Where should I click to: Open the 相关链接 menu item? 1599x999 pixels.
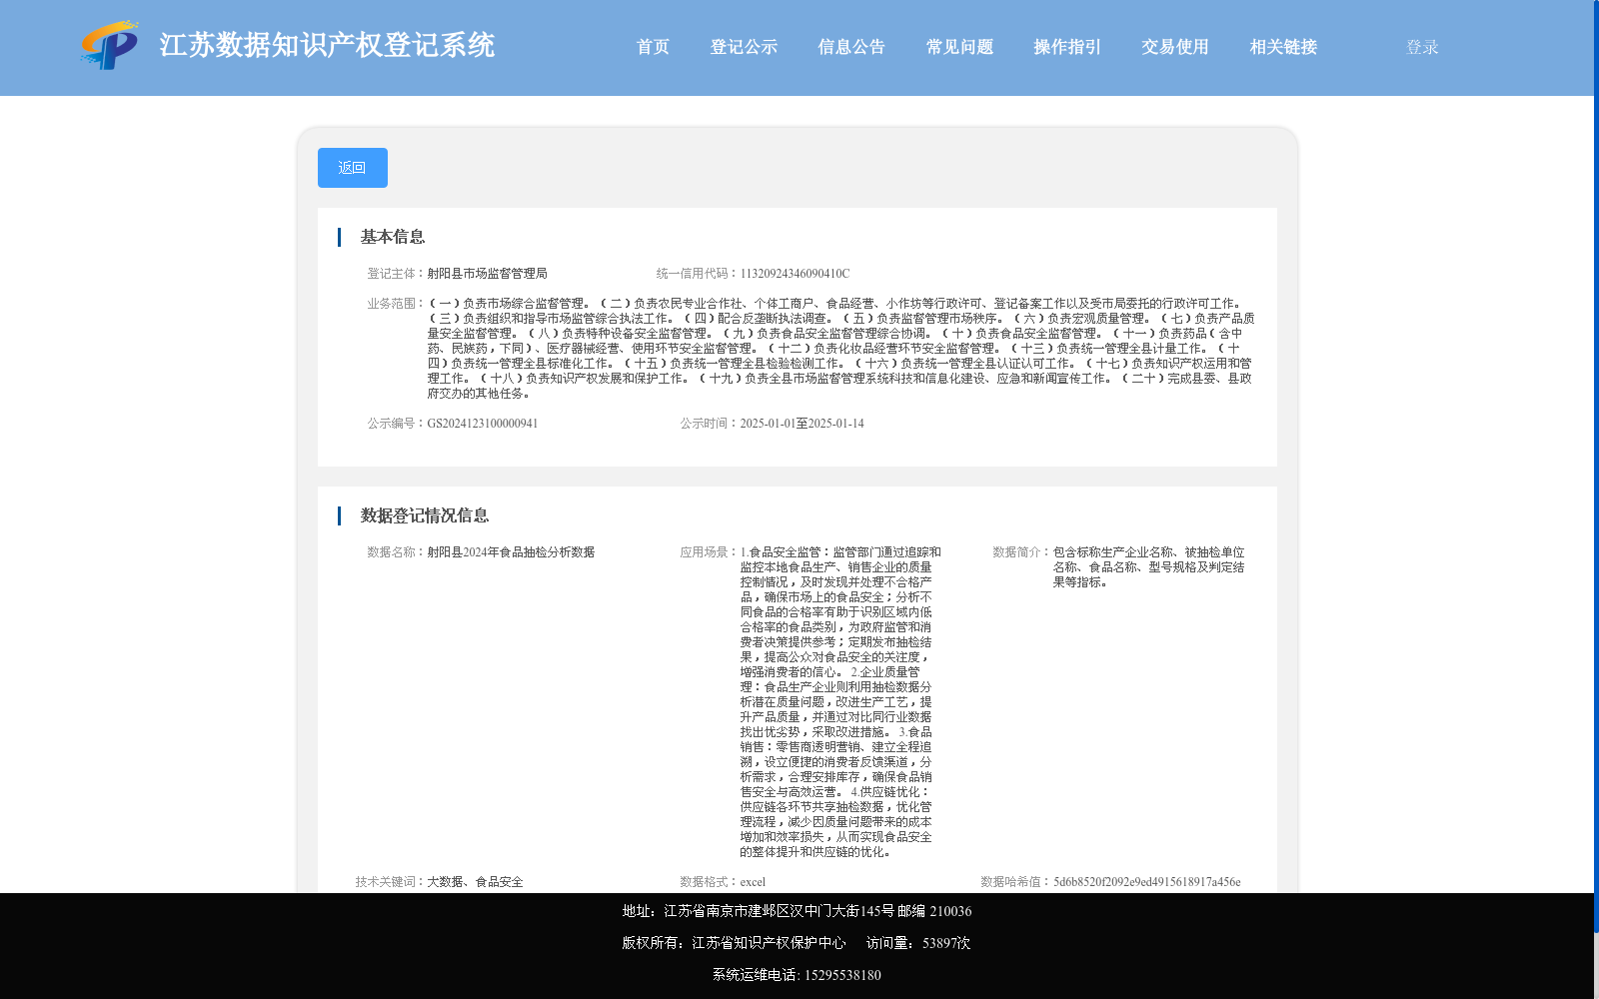[x=1283, y=47]
